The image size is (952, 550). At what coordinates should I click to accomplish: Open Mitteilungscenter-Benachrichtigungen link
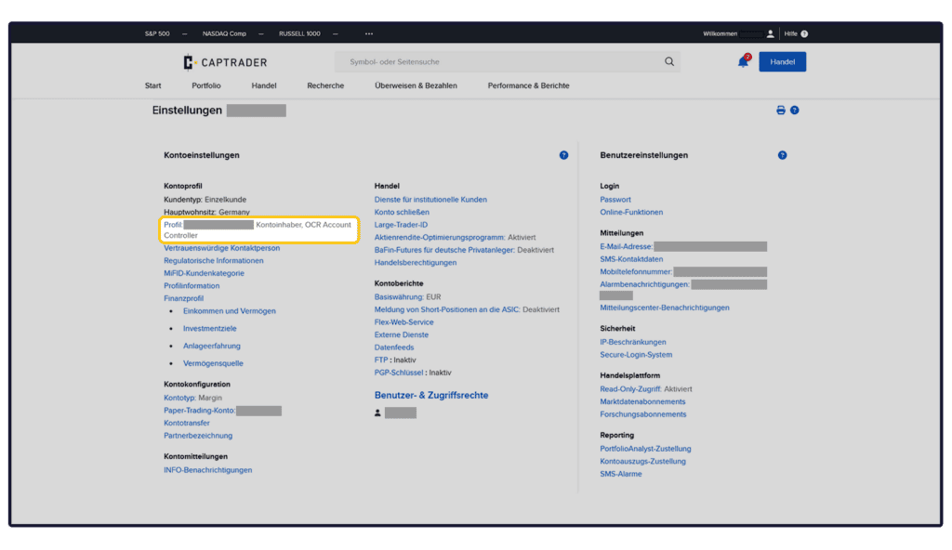tap(665, 308)
